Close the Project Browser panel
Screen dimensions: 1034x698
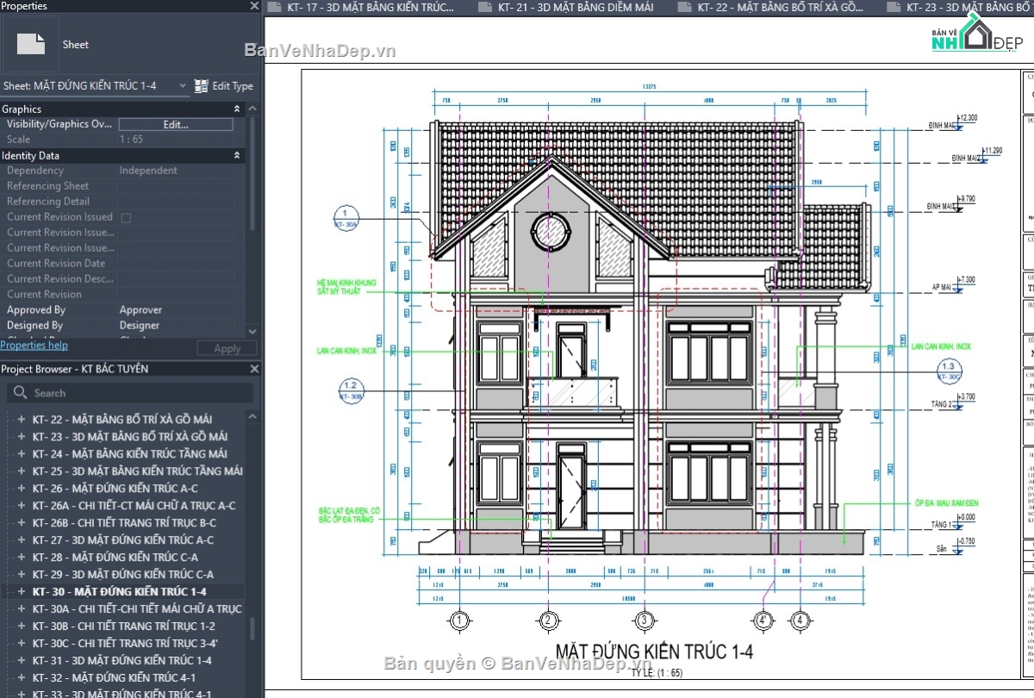coord(254,369)
